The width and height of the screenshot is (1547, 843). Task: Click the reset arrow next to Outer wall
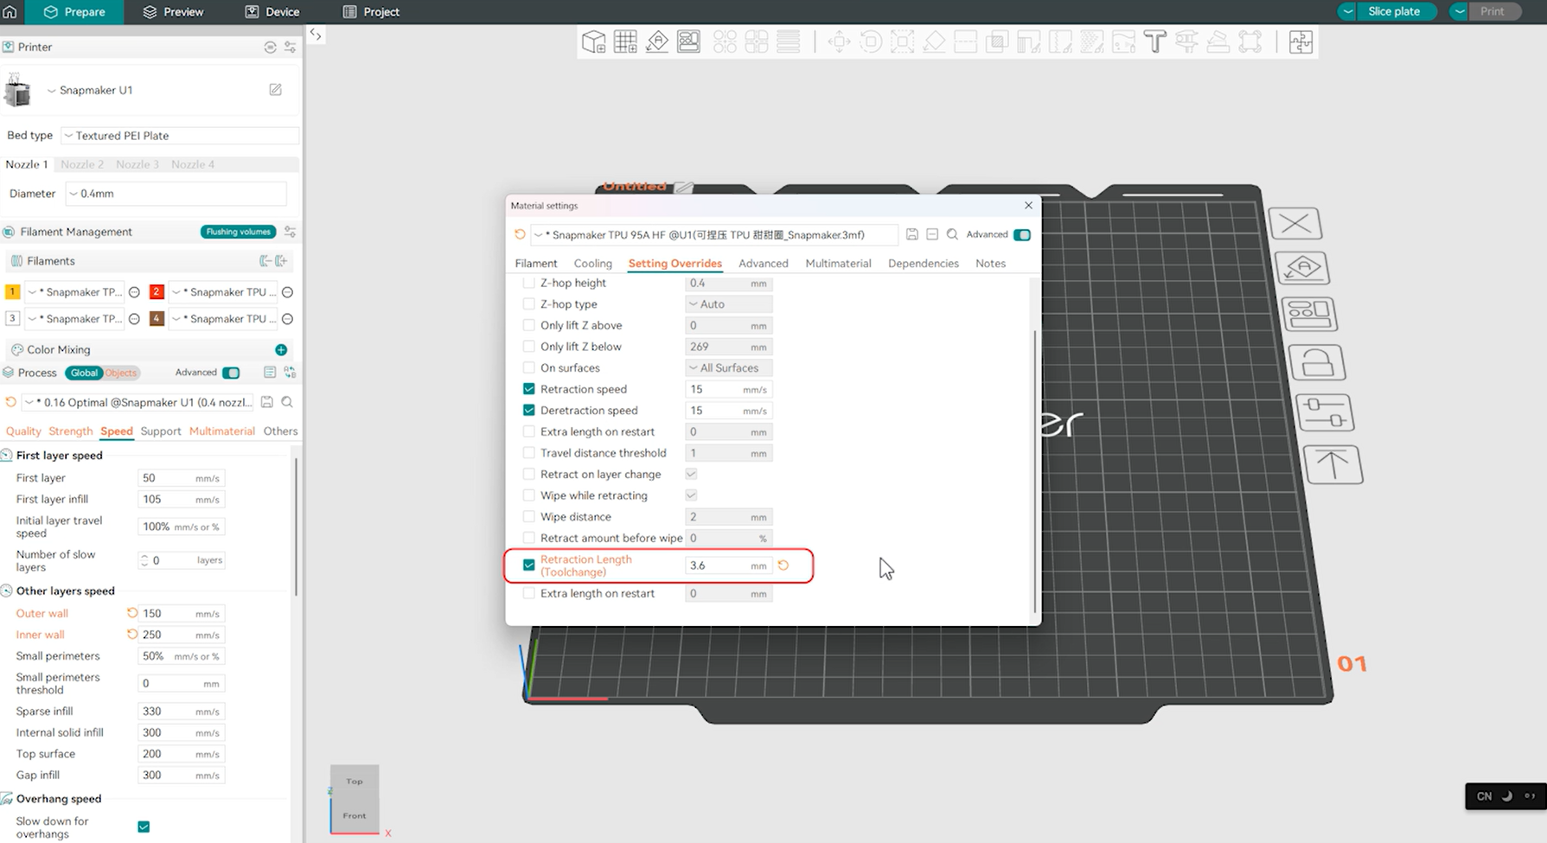pyautogui.click(x=132, y=613)
